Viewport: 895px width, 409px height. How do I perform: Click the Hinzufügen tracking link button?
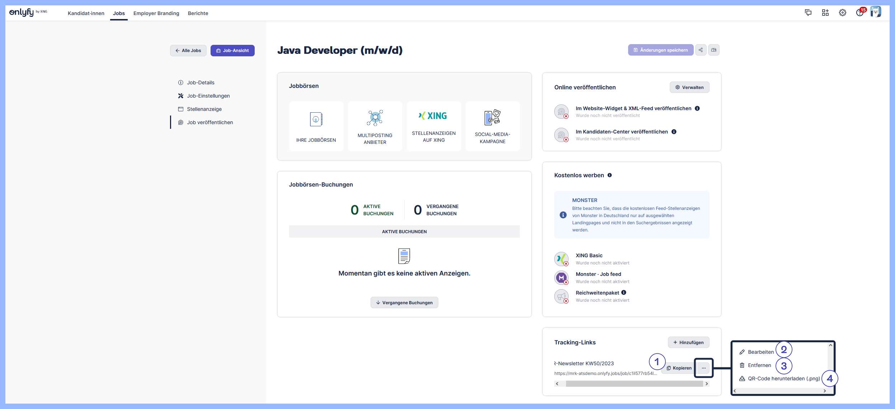point(688,342)
